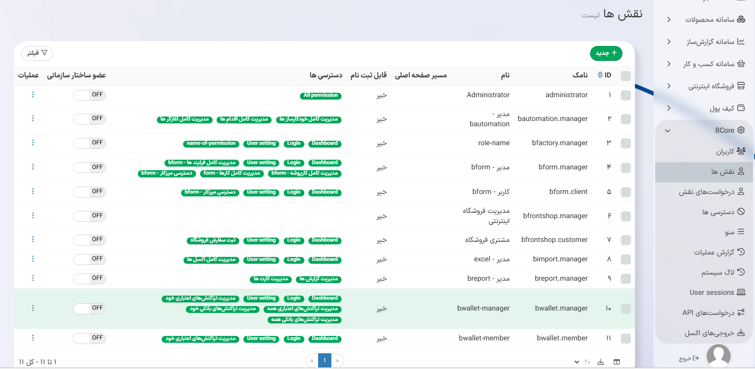
Task: Expand سامانه گزارش‌ساز menu chevron
Action: coord(669,42)
